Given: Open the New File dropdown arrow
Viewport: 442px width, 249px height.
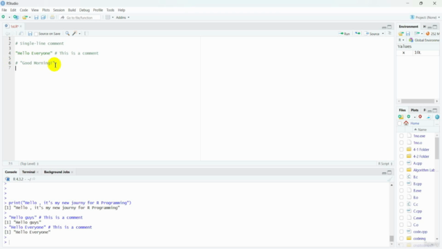Looking at the screenshot, I should [x=9, y=17].
